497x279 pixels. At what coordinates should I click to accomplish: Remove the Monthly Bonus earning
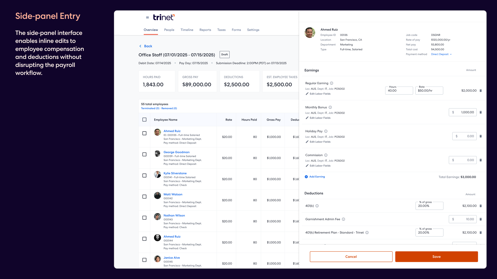pyautogui.click(x=481, y=112)
